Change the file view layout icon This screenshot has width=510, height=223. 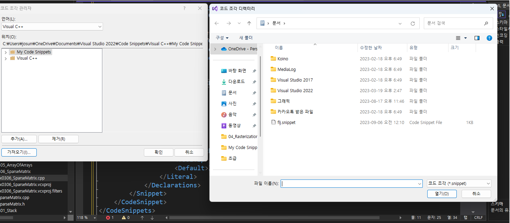coord(458,38)
